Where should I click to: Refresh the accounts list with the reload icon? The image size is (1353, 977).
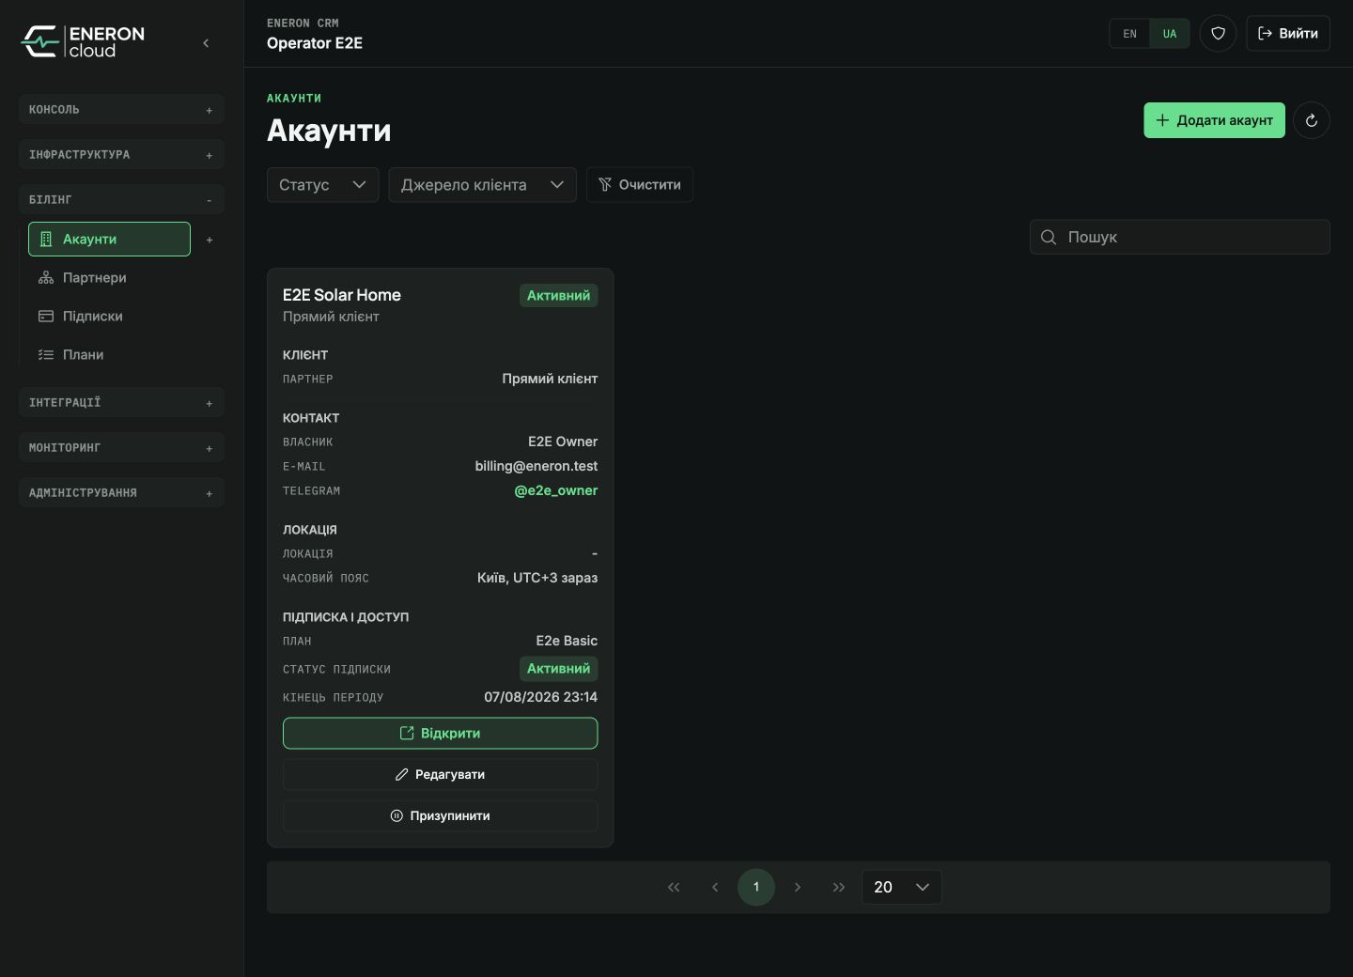point(1312,120)
